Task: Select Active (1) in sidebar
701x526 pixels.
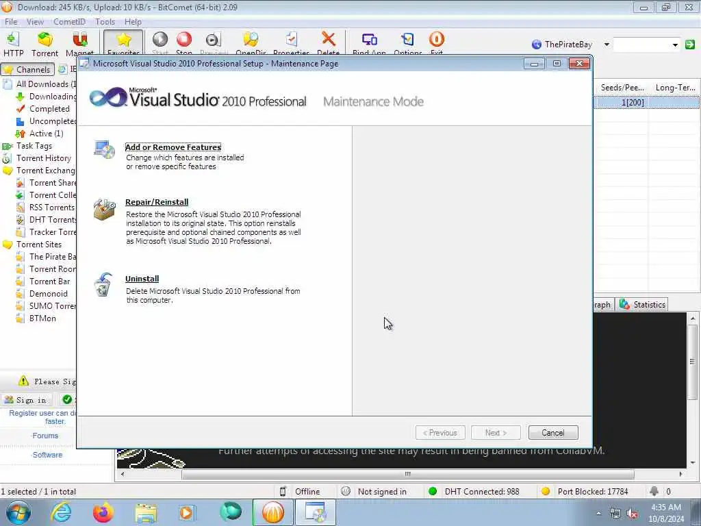Action: tap(40, 134)
